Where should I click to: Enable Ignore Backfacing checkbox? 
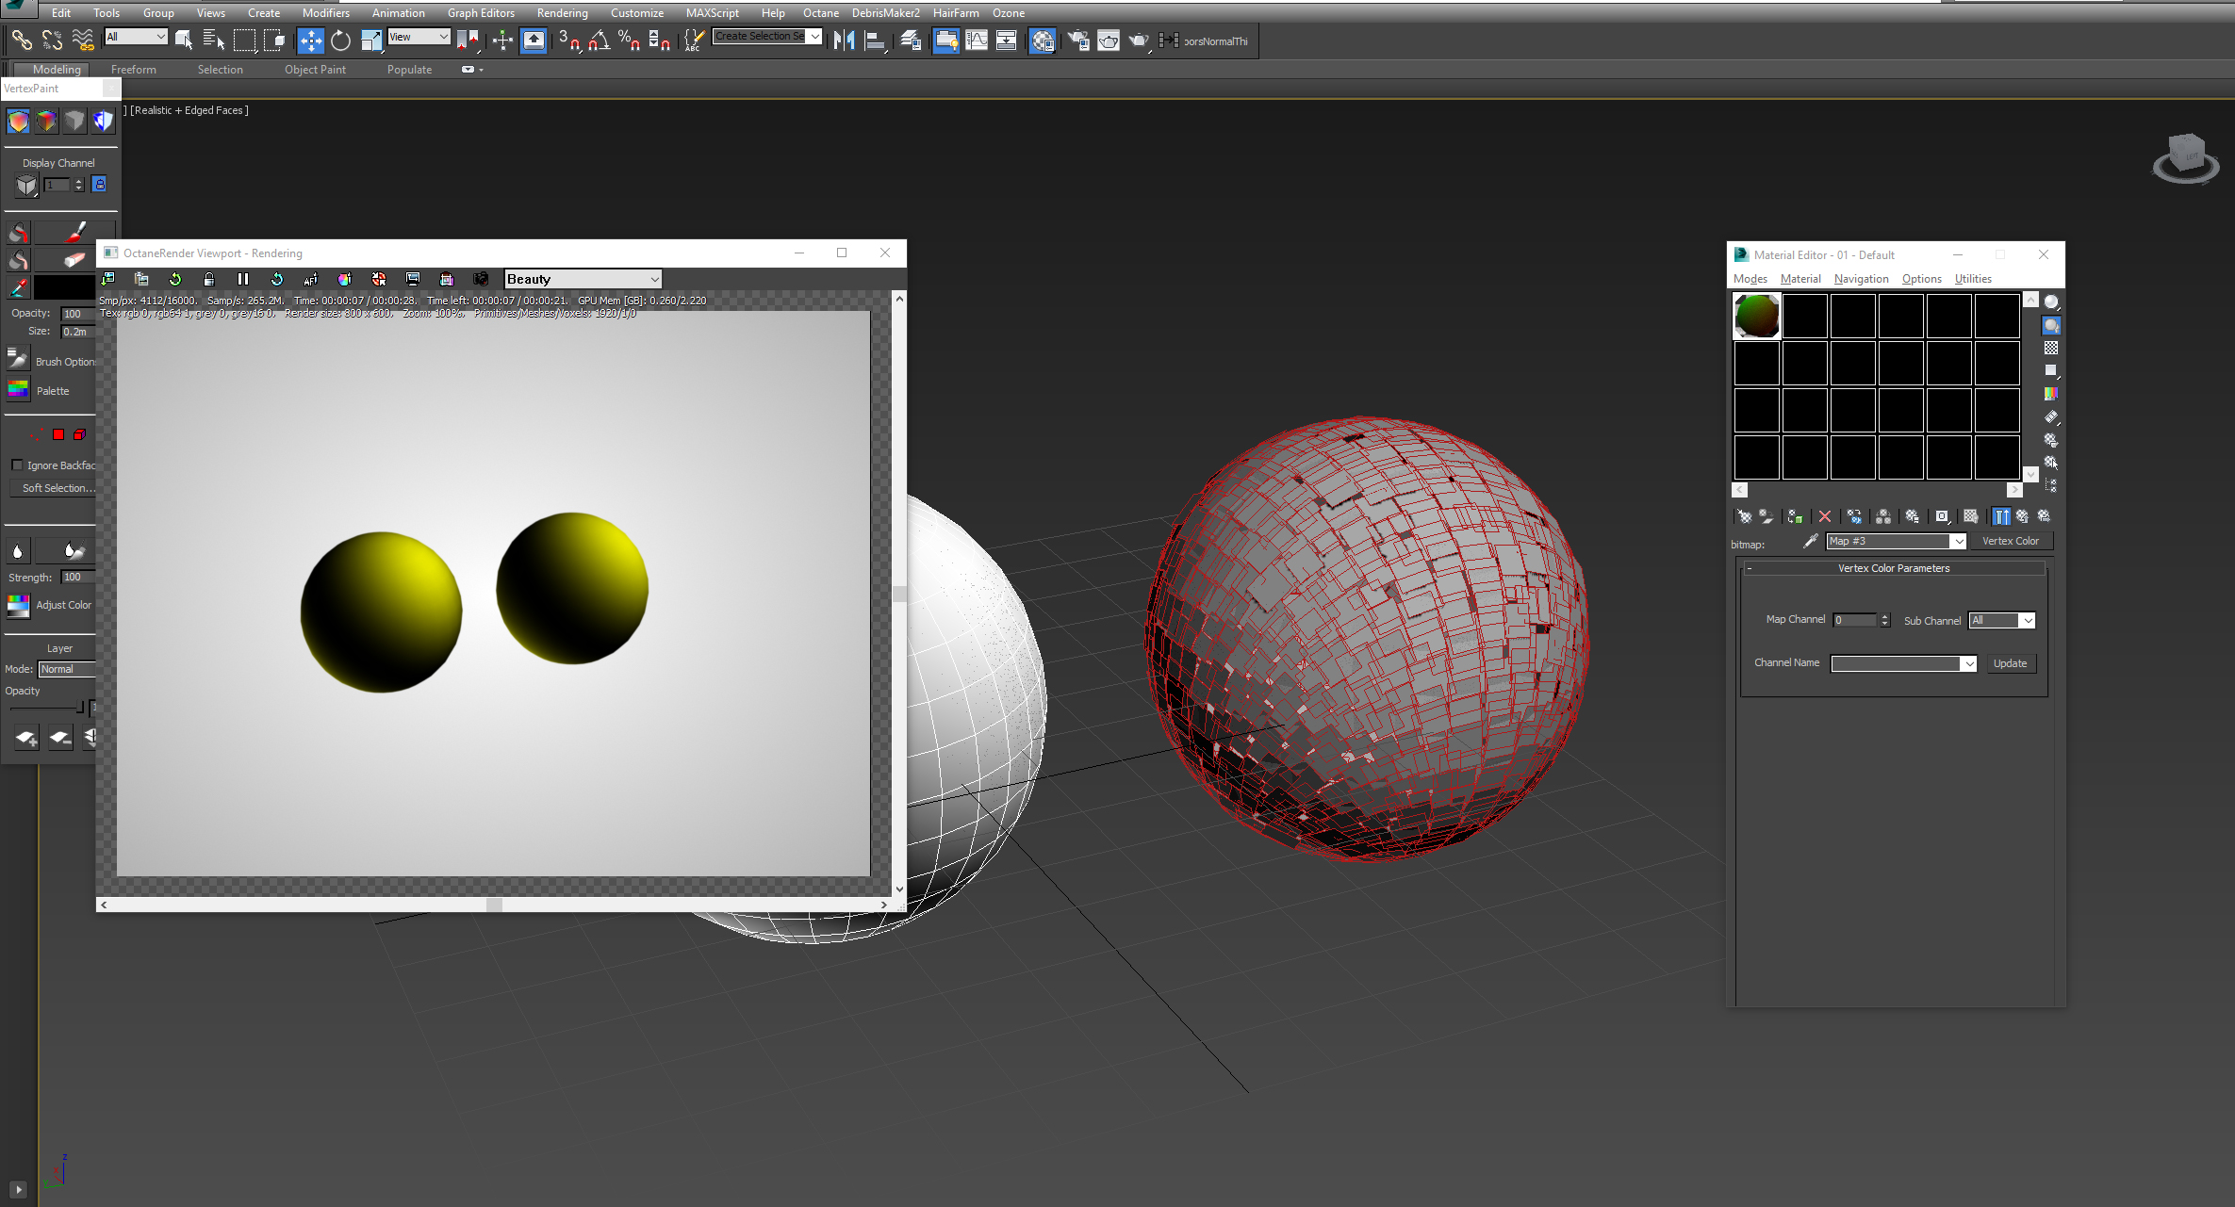click(x=17, y=465)
